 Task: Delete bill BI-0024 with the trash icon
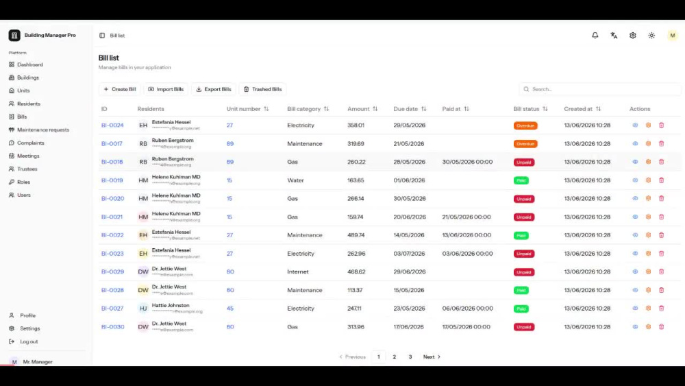click(x=662, y=125)
